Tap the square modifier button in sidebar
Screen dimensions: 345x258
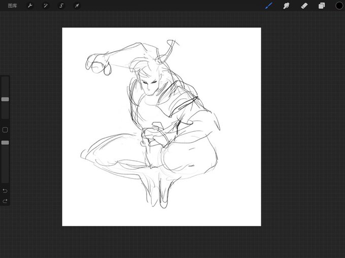pyautogui.click(x=5, y=130)
